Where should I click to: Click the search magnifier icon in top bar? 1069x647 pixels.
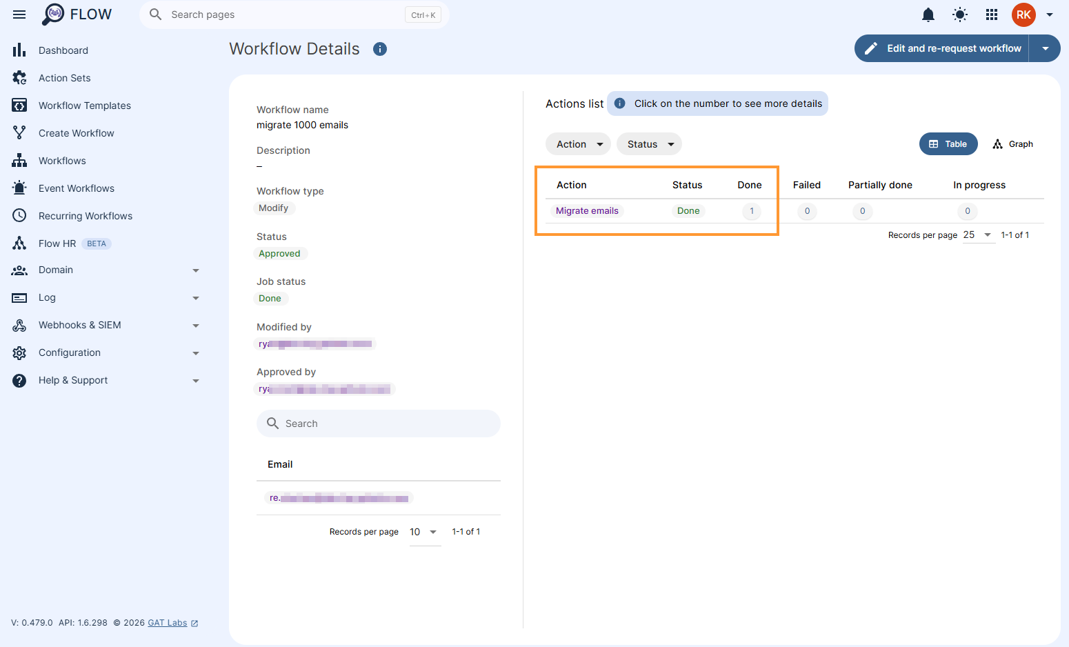(x=156, y=14)
